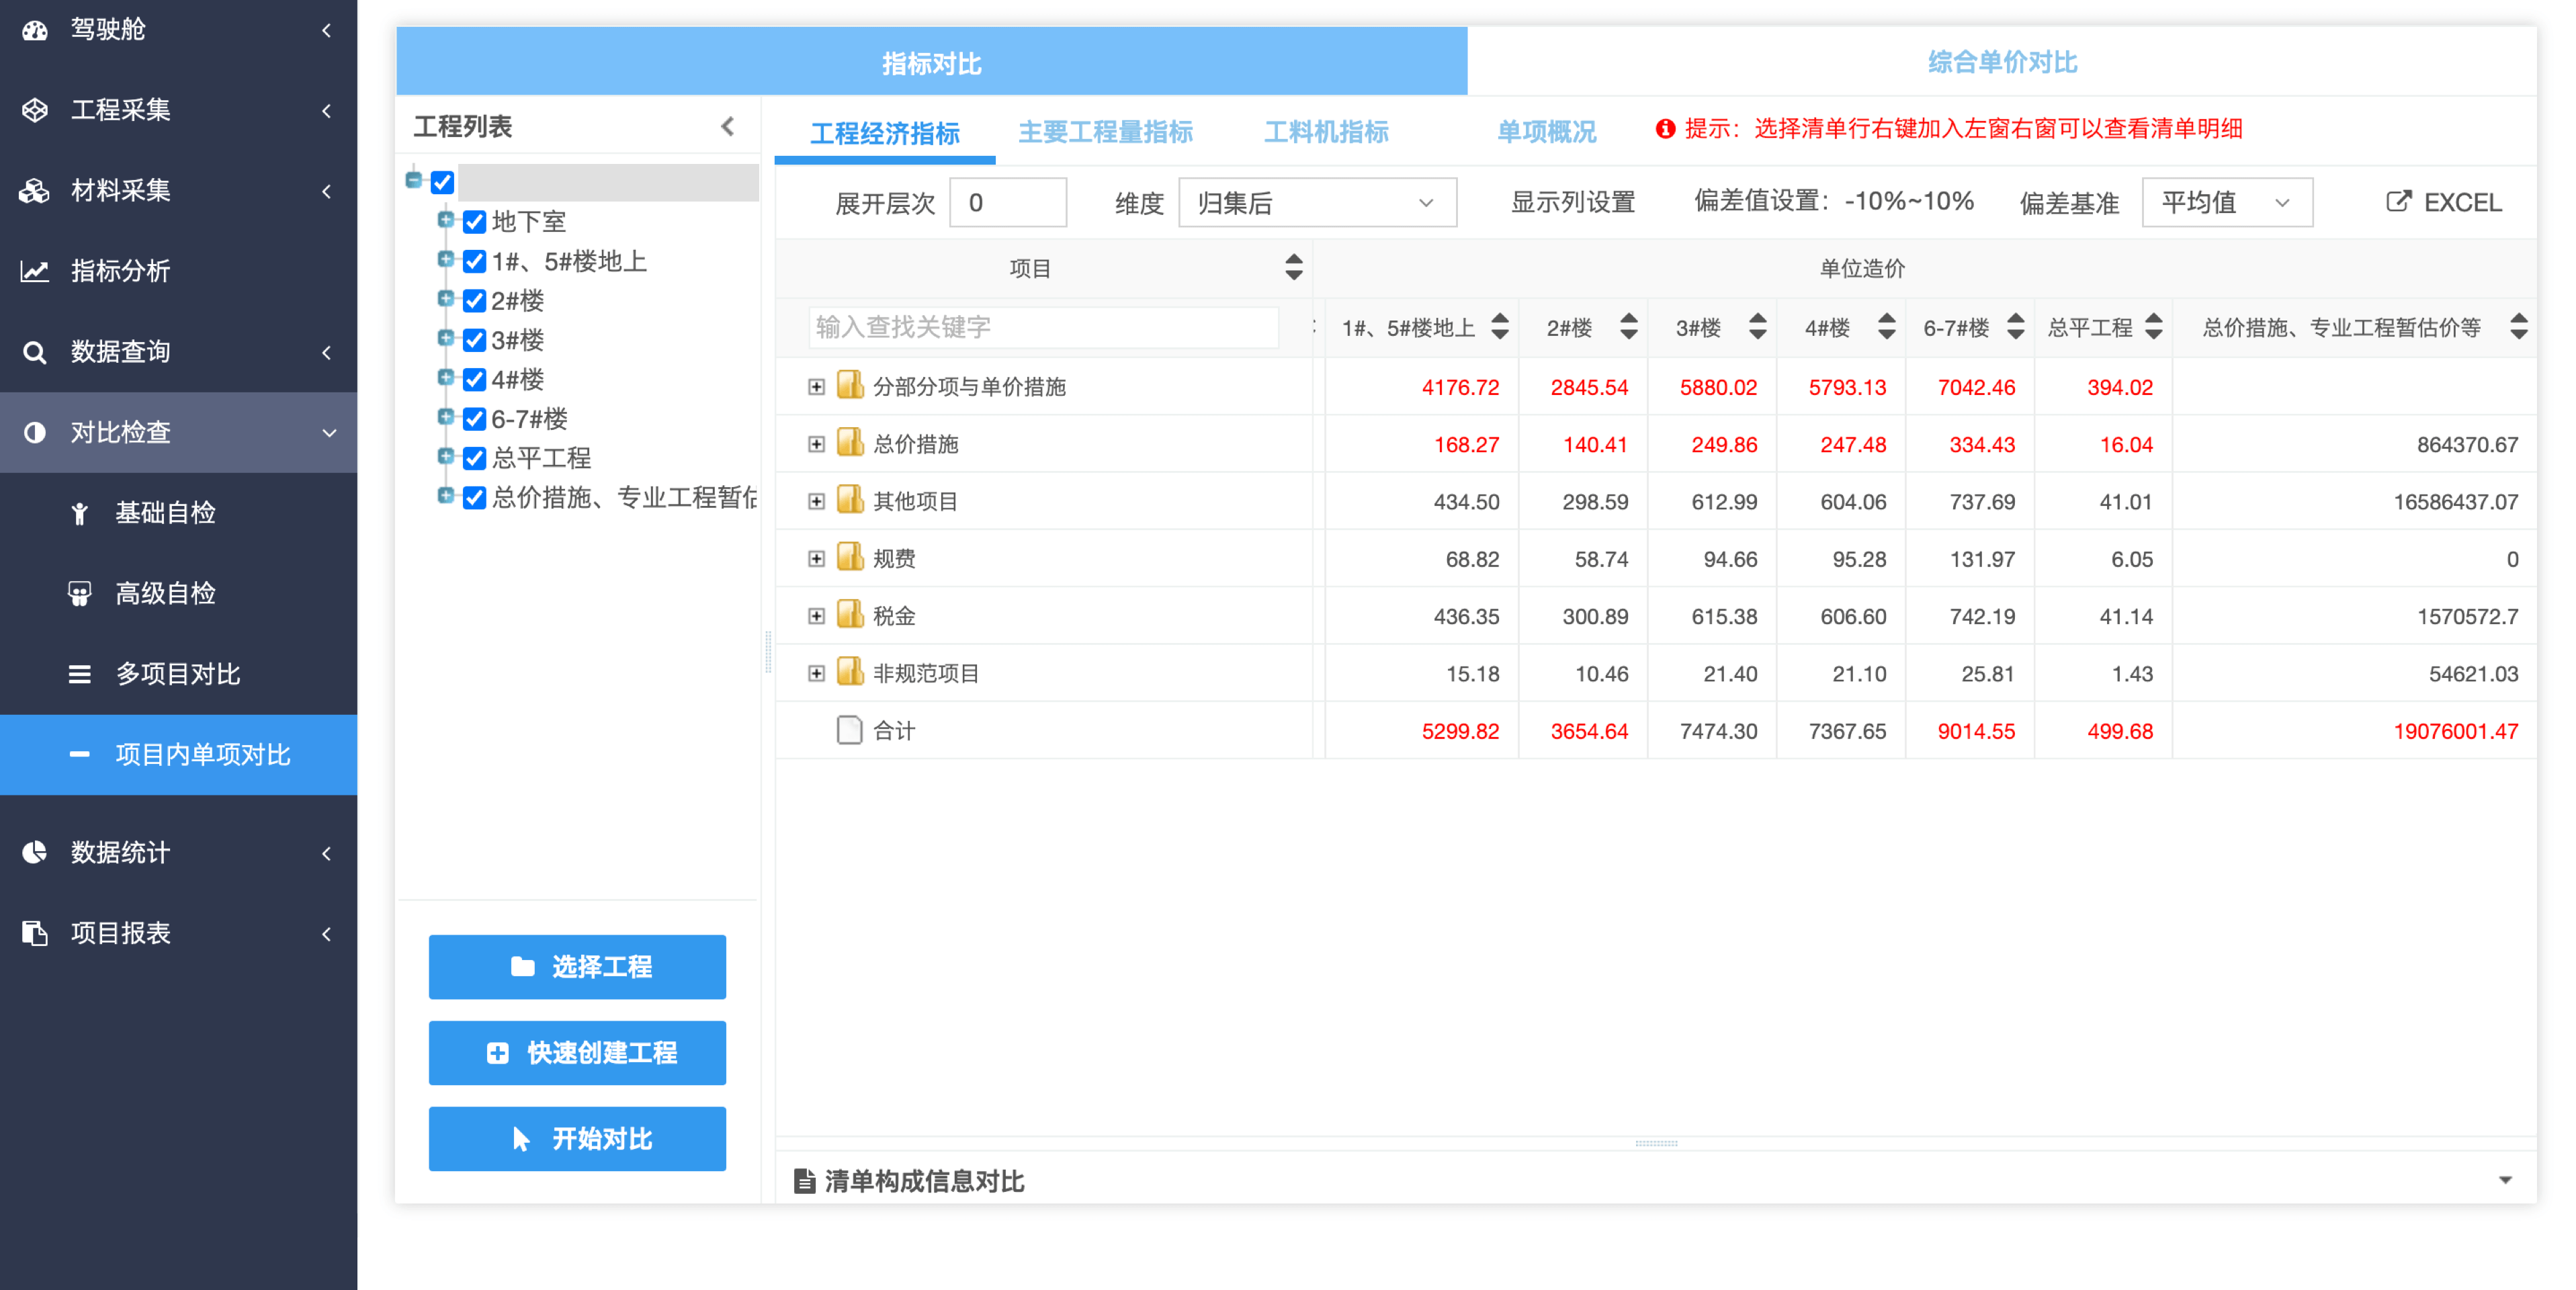The width and height of the screenshot is (2576, 1290).
Task: Open the 项目内单项对比 menu item
Action: (179, 755)
